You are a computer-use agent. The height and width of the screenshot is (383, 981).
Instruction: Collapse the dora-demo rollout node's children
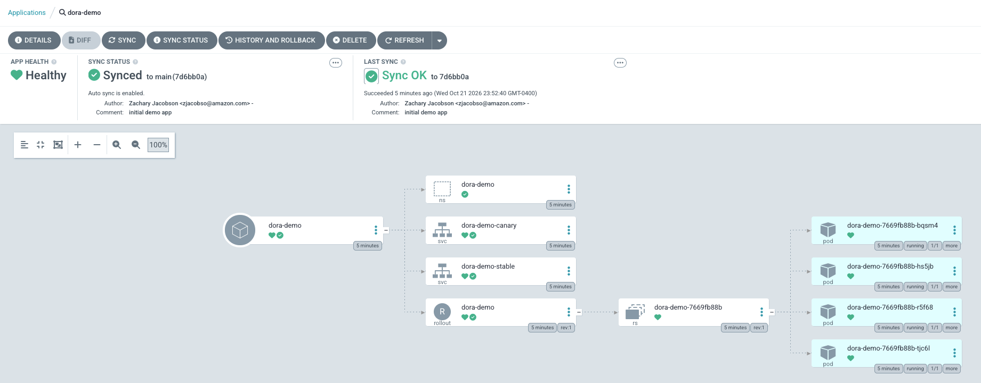579,312
